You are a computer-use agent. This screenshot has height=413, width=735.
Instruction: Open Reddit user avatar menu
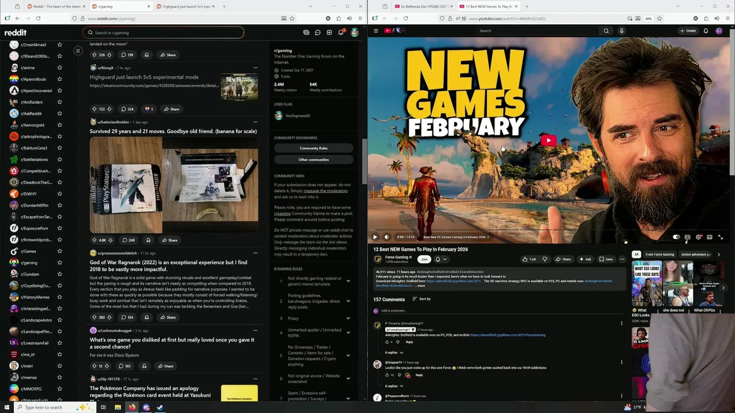tap(355, 33)
